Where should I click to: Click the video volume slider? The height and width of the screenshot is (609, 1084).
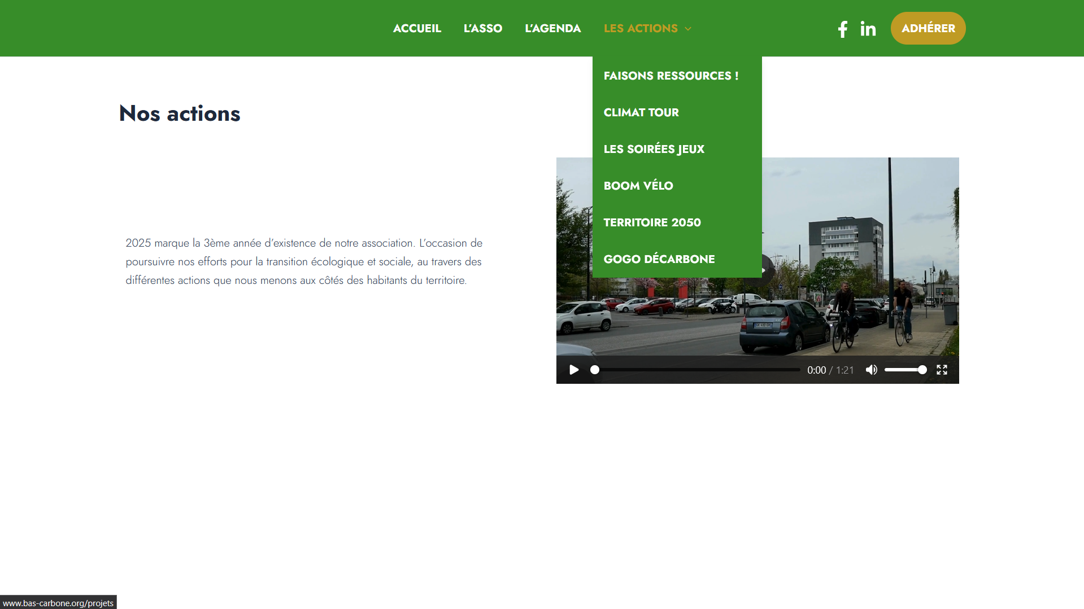[x=905, y=370]
